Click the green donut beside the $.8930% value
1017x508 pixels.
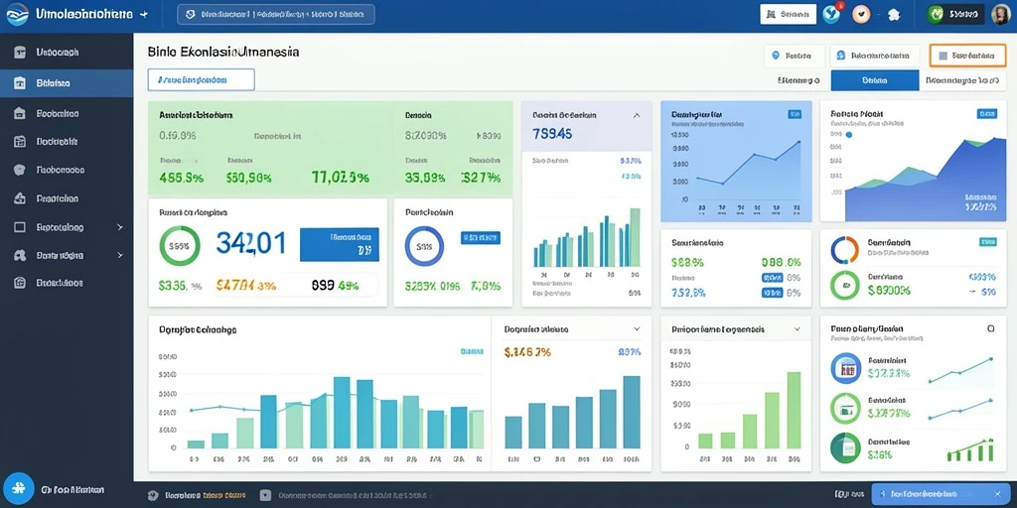tap(844, 285)
